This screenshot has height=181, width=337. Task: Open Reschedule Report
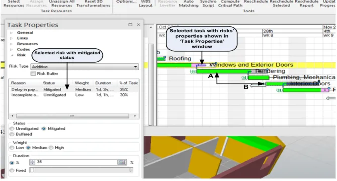coord(306,3)
